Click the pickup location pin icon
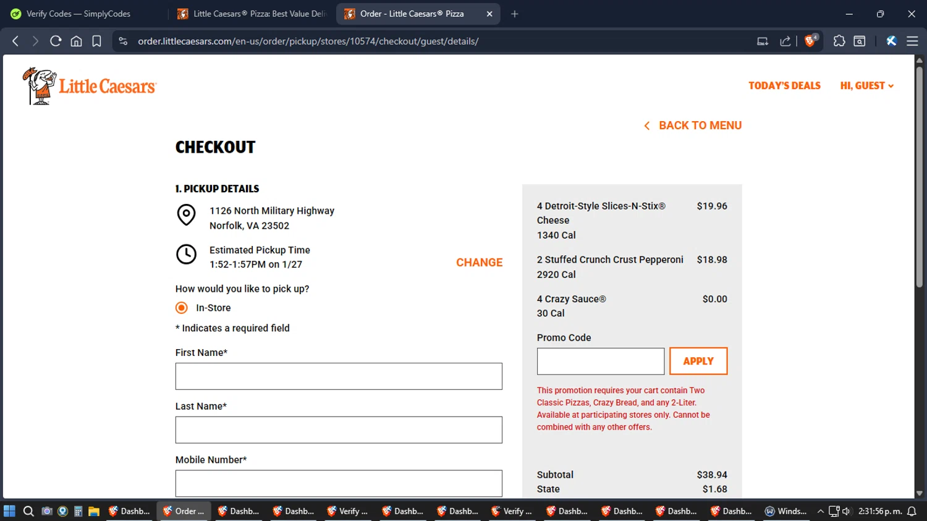This screenshot has height=521, width=927. 186,215
